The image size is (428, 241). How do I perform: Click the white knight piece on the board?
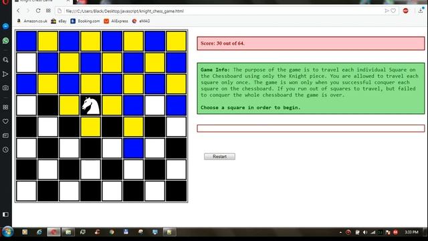click(x=91, y=106)
